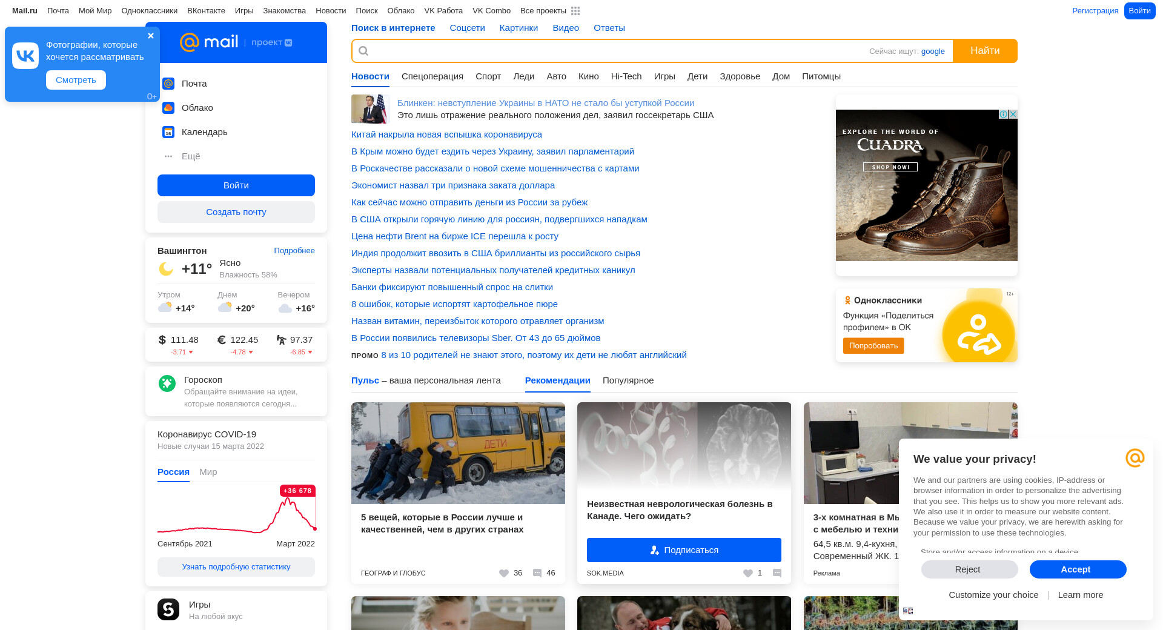Click the horoscope green icon
The image size is (1163, 630).
(x=167, y=383)
